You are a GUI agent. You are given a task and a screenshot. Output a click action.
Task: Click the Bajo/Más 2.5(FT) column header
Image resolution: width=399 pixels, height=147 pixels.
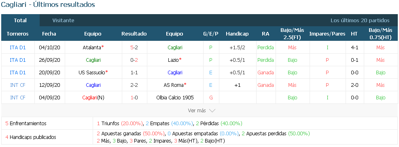(x=293, y=34)
